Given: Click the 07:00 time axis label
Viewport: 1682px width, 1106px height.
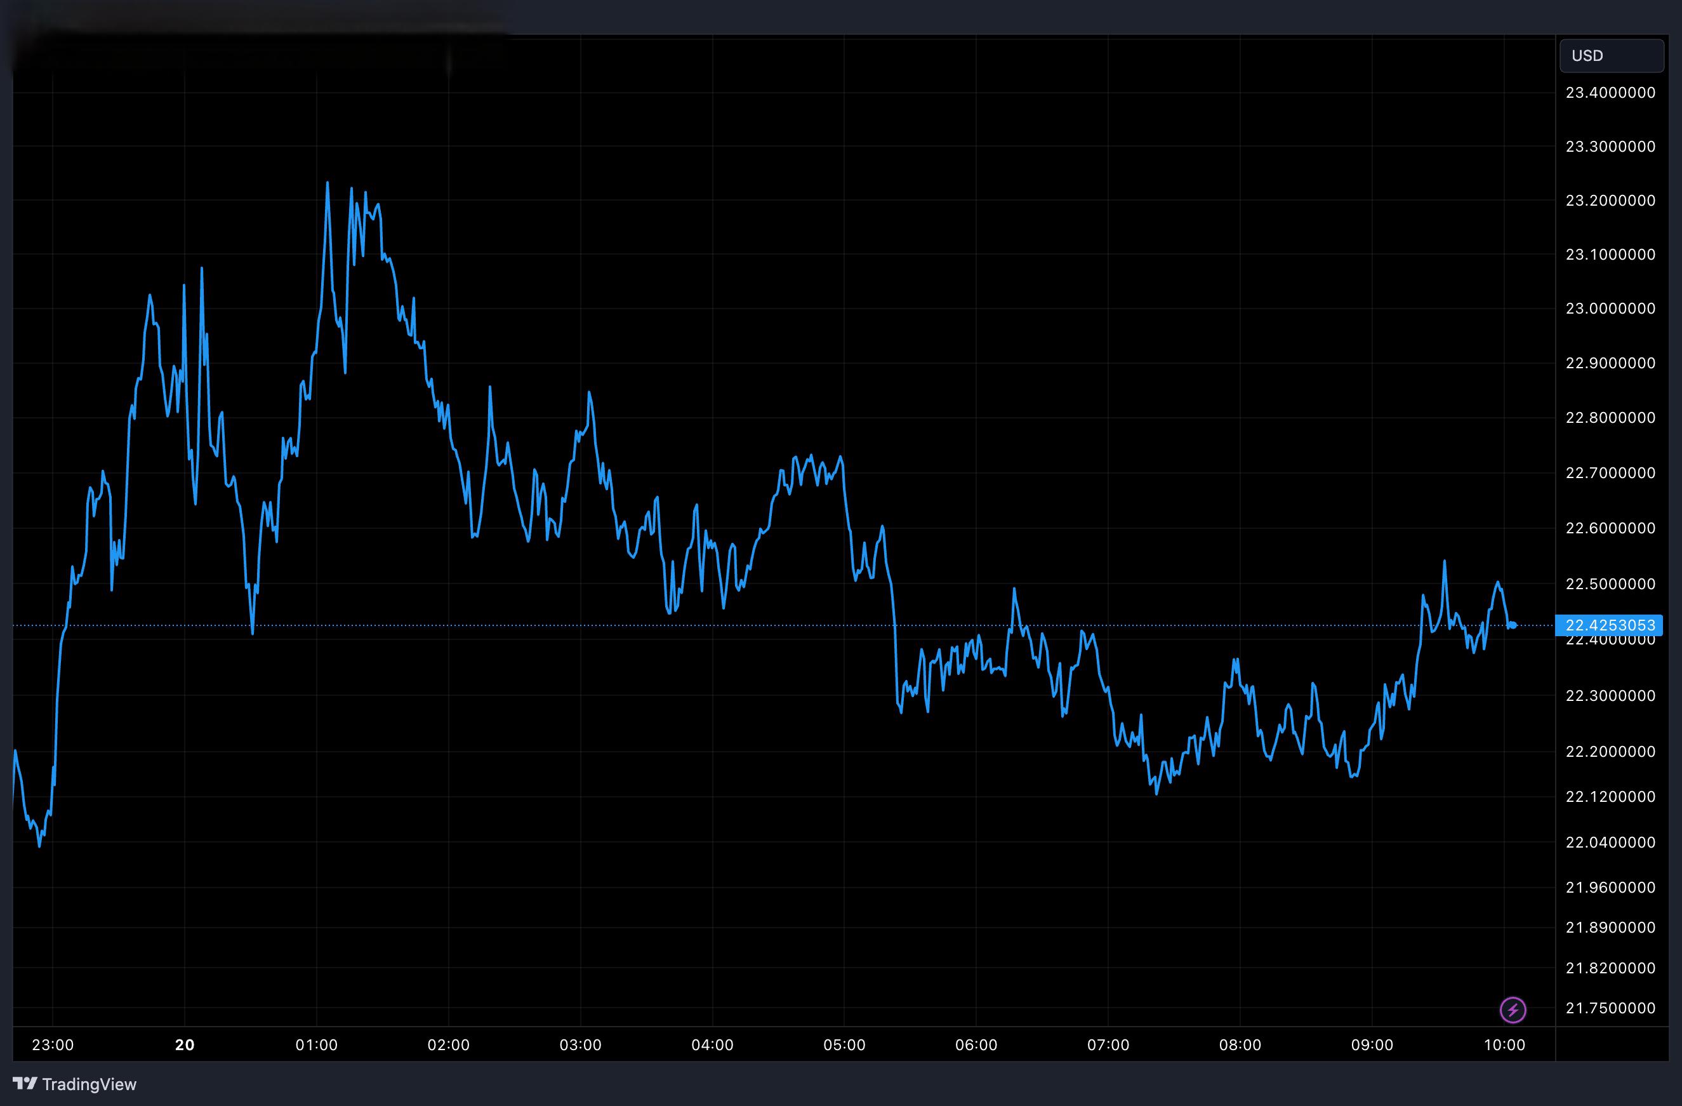Looking at the screenshot, I should coord(1108,1044).
